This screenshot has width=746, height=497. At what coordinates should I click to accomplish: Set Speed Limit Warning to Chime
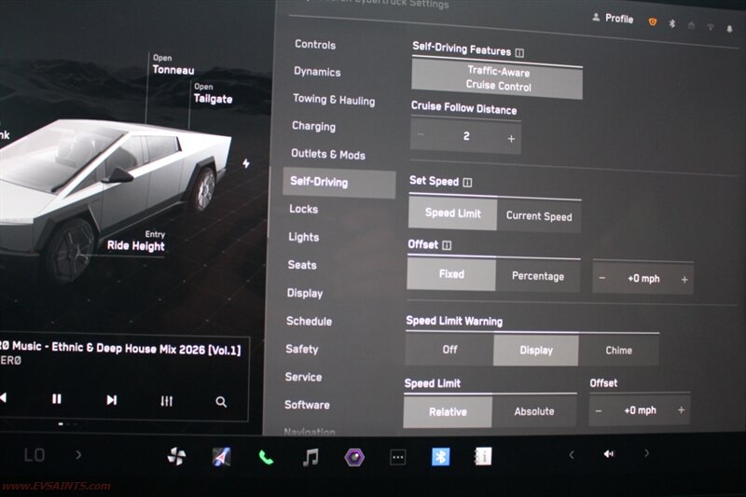[x=618, y=351]
